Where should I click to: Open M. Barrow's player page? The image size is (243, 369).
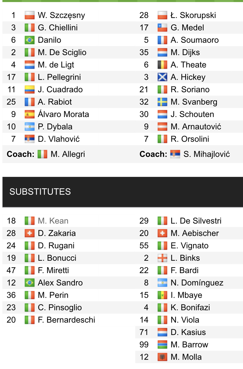pos(189,345)
